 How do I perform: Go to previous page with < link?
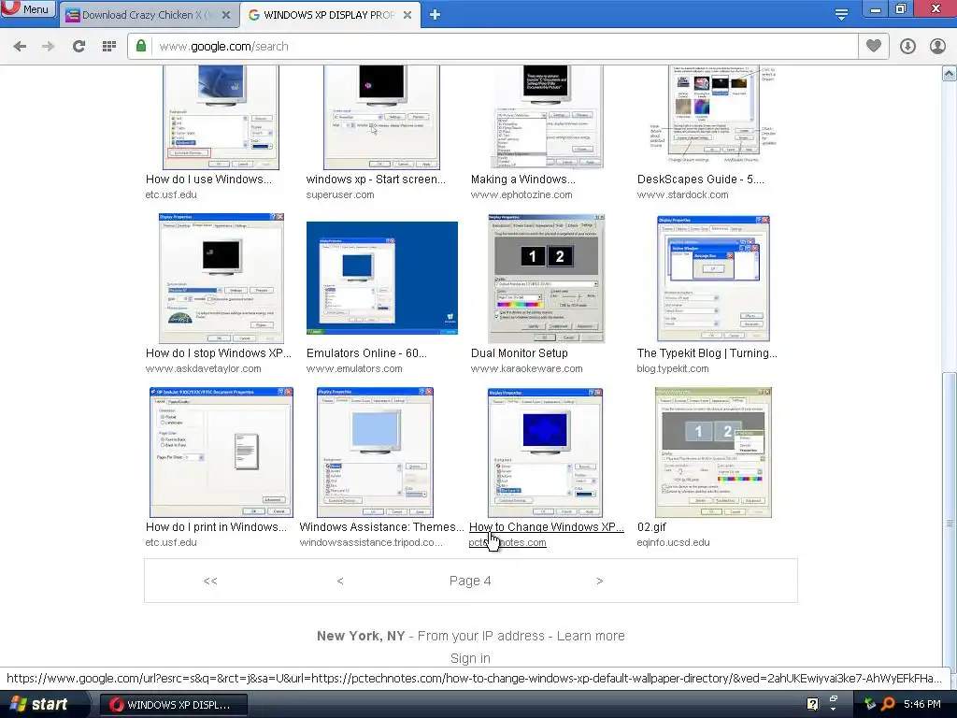pyautogui.click(x=340, y=581)
